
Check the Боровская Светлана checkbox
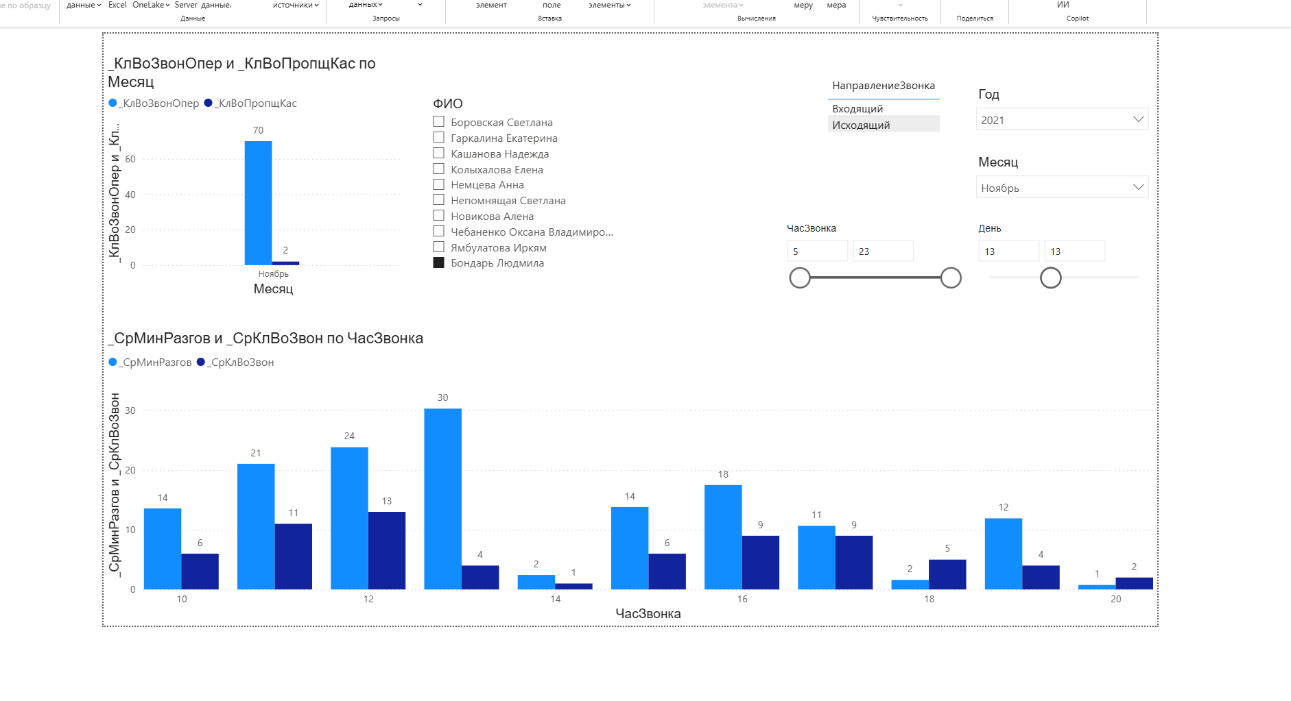[439, 122]
